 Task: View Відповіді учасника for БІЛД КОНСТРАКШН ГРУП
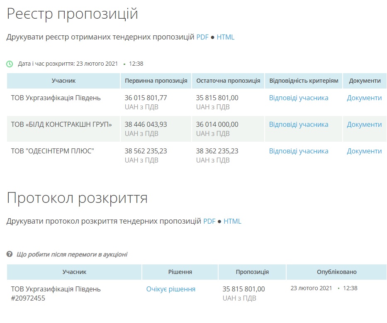(299, 124)
